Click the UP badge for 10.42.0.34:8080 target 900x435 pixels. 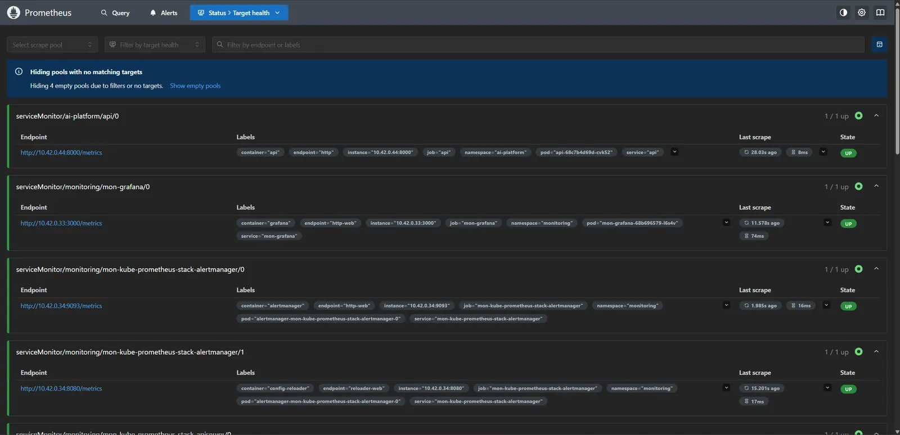point(848,389)
